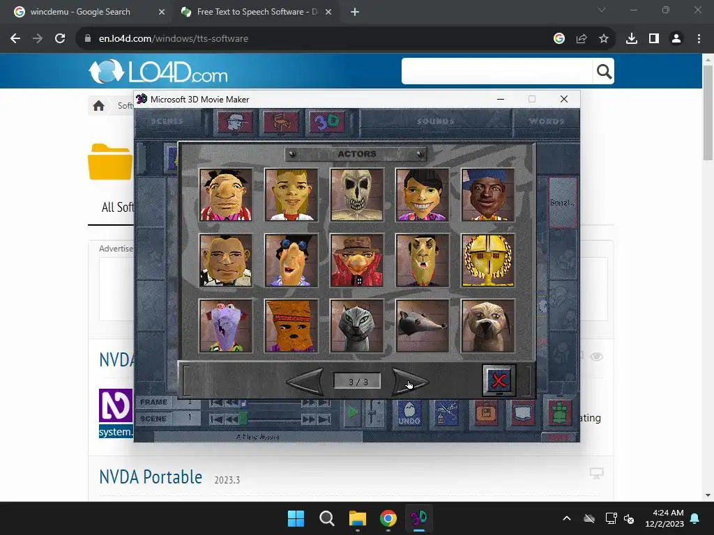Select the long-faced mustached actor
The image size is (714, 535).
click(x=422, y=261)
